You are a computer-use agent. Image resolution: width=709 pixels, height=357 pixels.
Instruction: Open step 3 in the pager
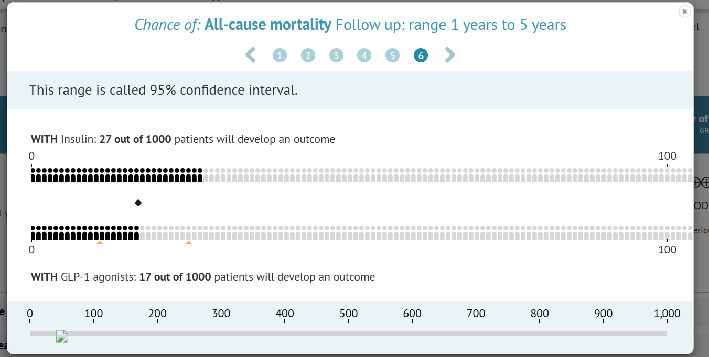click(x=336, y=55)
